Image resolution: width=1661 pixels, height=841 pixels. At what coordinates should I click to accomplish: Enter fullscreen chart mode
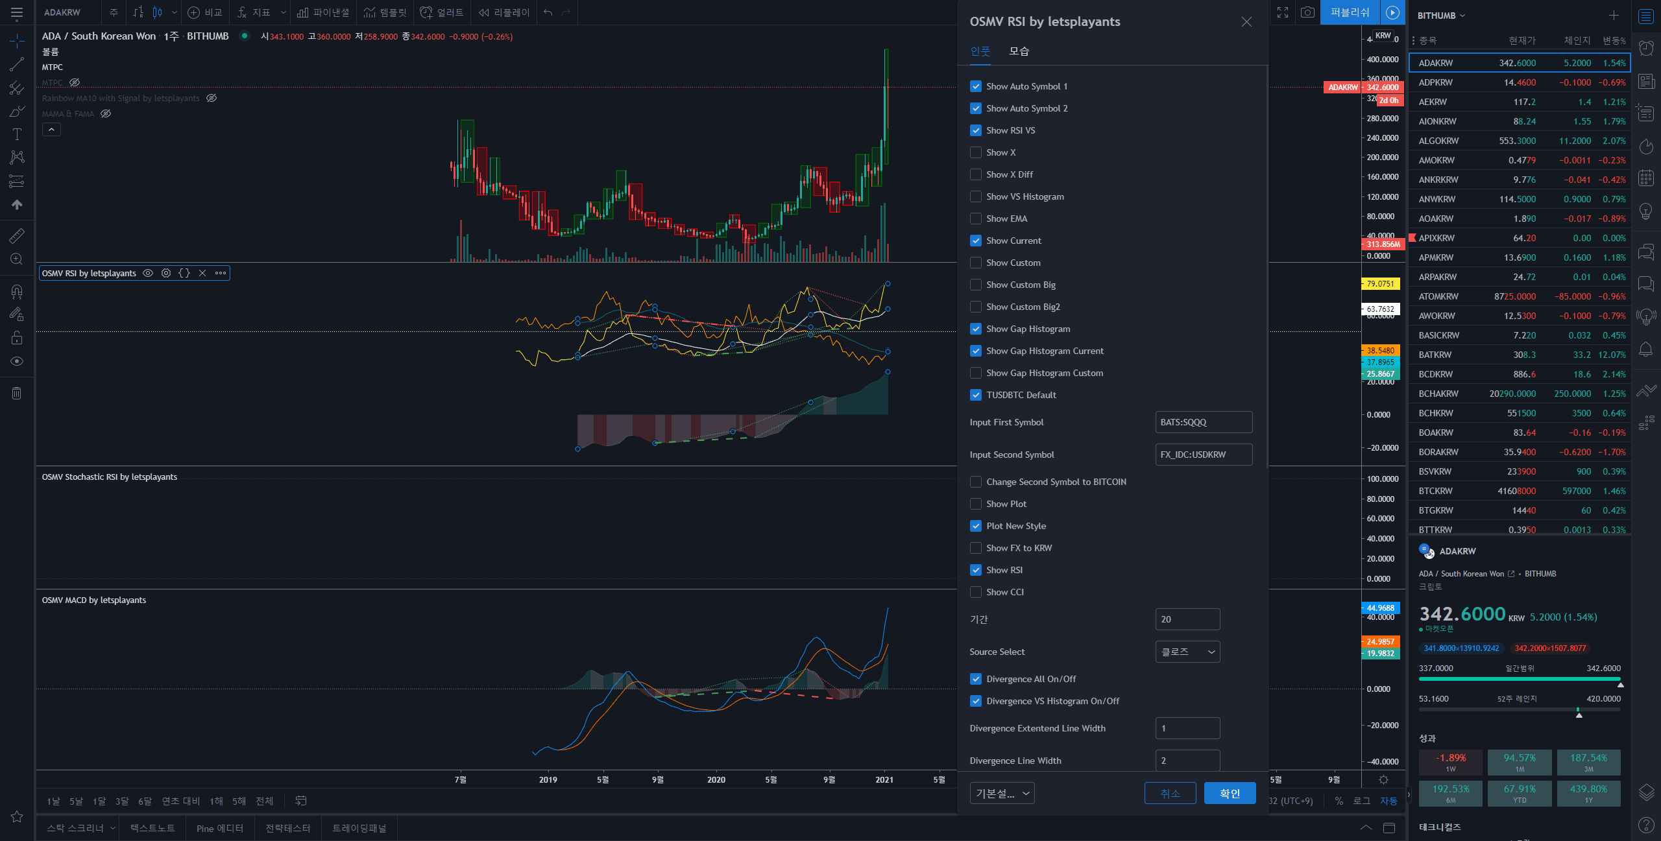[1283, 12]
